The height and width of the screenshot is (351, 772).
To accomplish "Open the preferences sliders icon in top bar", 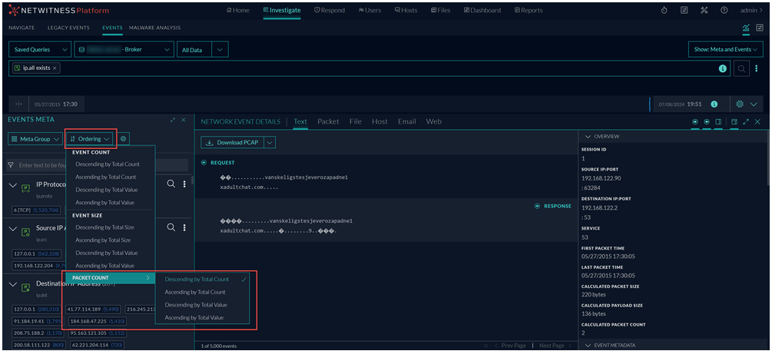I will [684, 10].
